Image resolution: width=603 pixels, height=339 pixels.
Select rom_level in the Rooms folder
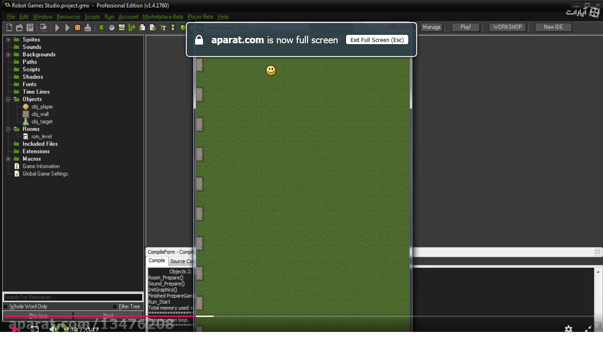tap(41, 137)
